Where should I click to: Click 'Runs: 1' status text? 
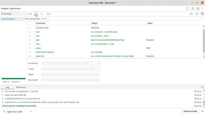[6, 82]
